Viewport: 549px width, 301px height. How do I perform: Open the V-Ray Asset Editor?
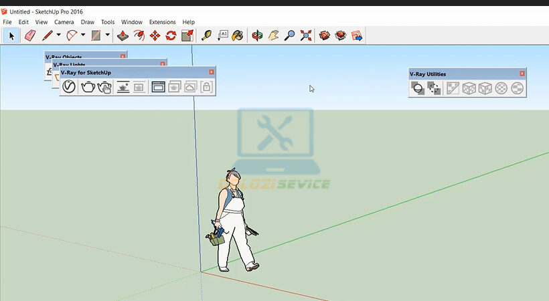[69, 86]
